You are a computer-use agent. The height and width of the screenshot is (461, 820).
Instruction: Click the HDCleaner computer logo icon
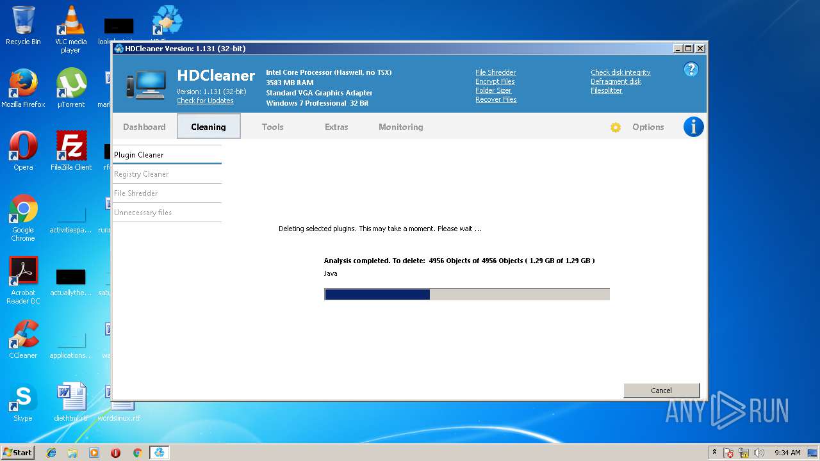point(146,85)
